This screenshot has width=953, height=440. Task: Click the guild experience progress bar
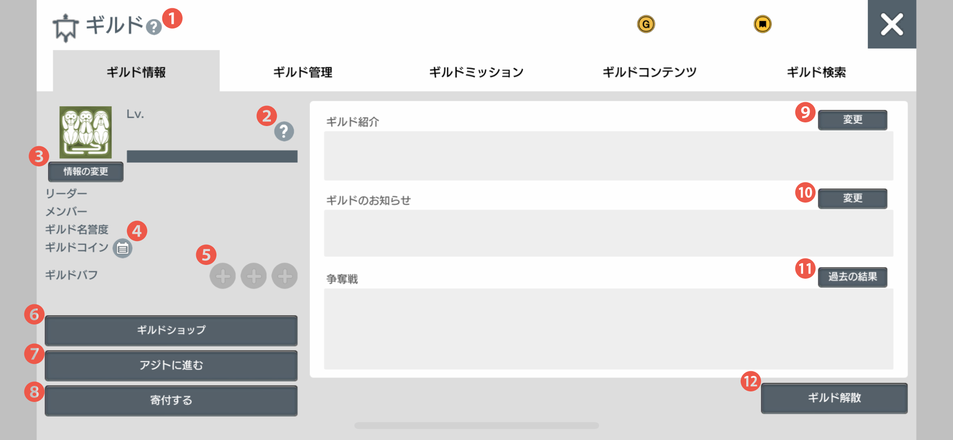(x=212, y=156)
